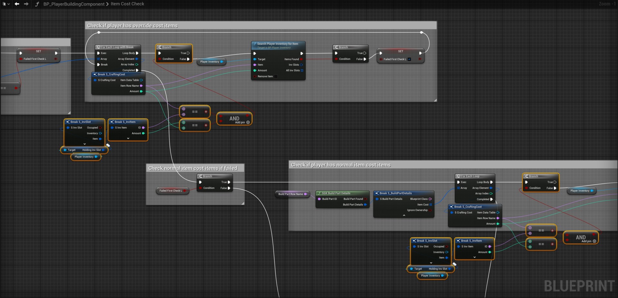Click the Build Part Found output pin
The height and width of the screenshot is (298, 618).
365,199
